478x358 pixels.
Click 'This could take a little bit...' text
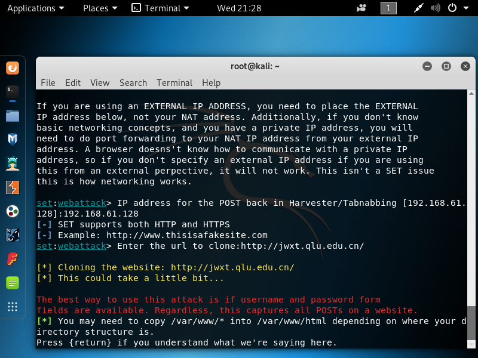pyautogui.click(x=141, y=278)
